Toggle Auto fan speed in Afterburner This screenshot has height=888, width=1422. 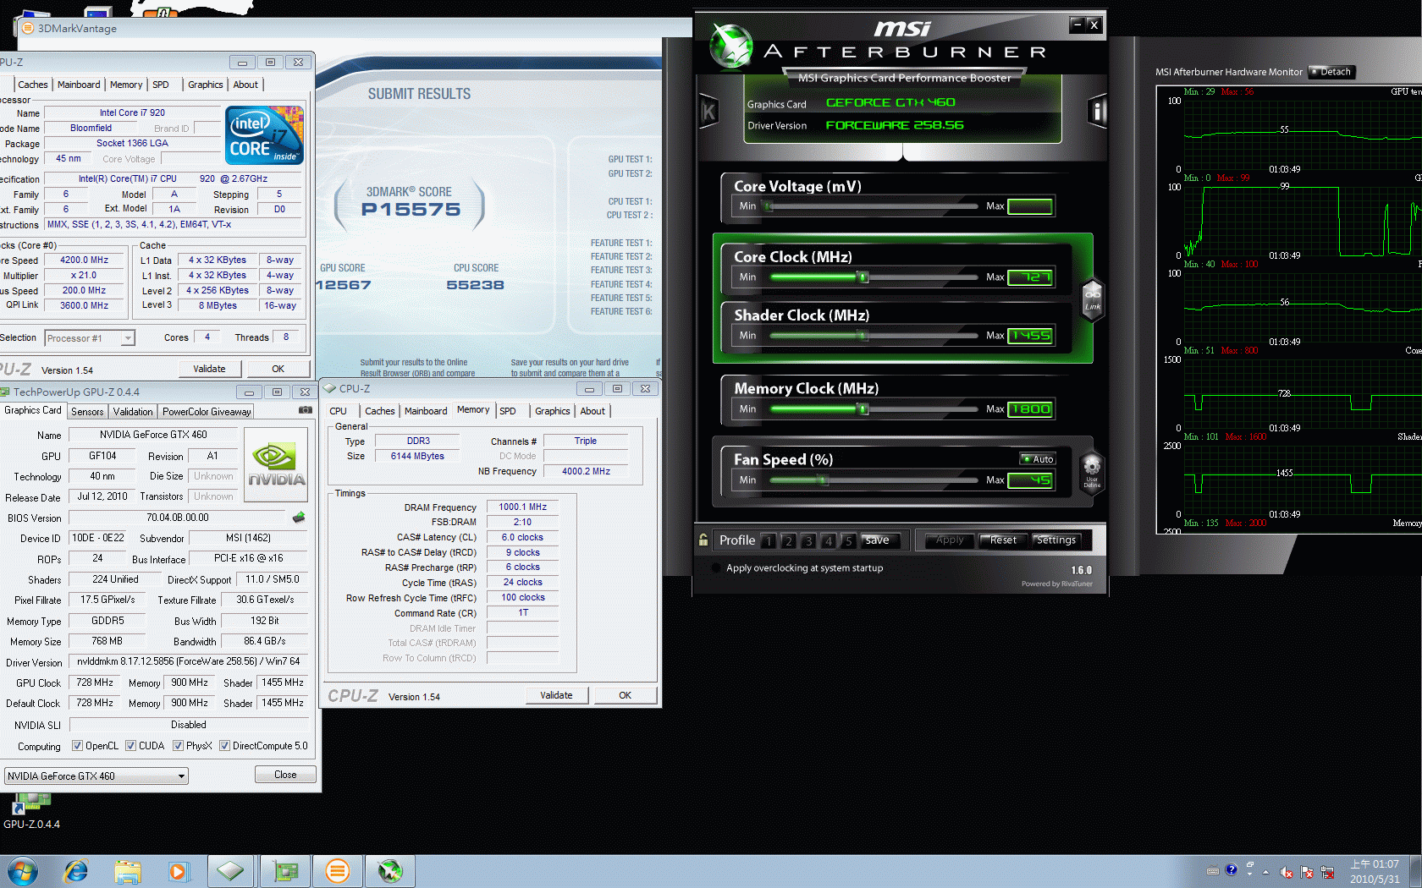pyautogui.click(x=1038, y=459)
